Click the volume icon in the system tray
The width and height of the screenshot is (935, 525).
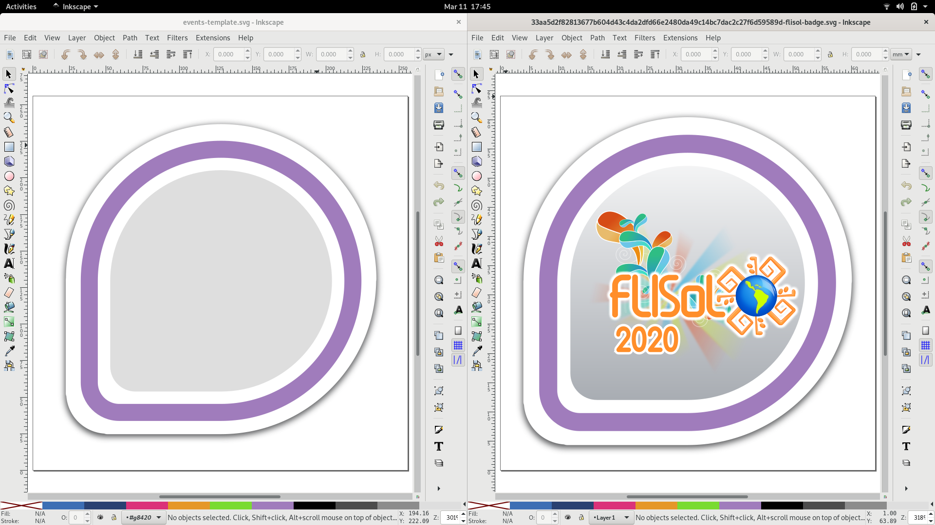900,6
